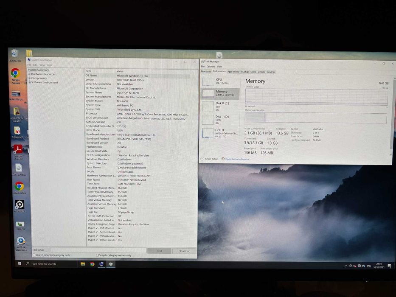
Task: Click the Find button in System Information
Action: tap(159, 251)
